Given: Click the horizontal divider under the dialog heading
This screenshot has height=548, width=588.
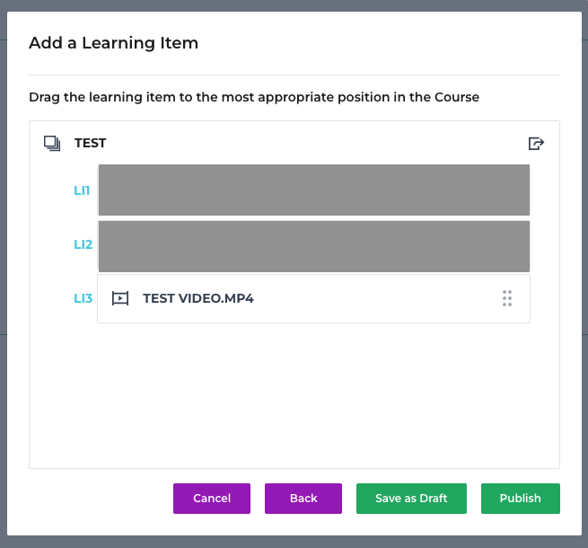Looking at the screenshot, I should (294, 75).
